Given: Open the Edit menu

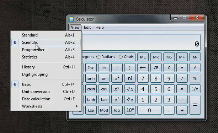Looking at the screenshot, I should [87, 27].
